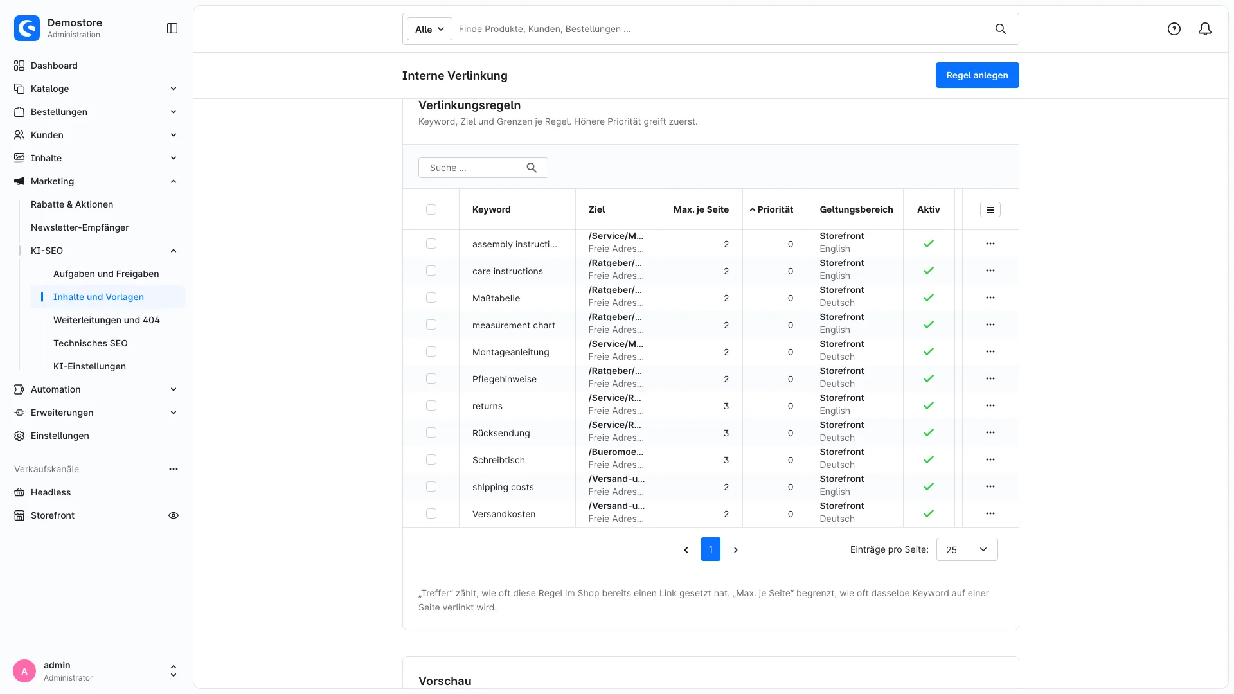Viewport: 1234px width, 694px height.
Task: Open the Verkaufskanäle three-dot menu
Action: tap(174, 469)
